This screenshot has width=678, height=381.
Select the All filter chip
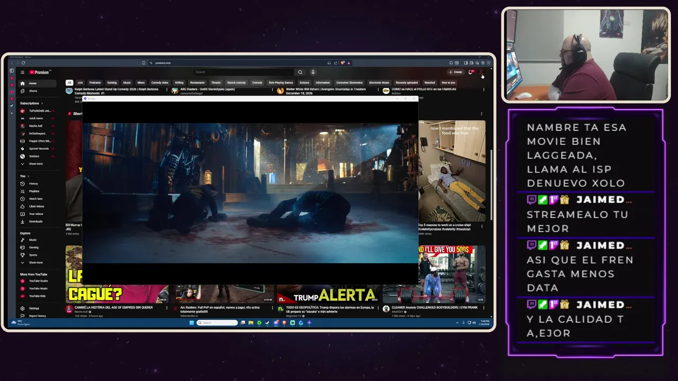[69, 83]
